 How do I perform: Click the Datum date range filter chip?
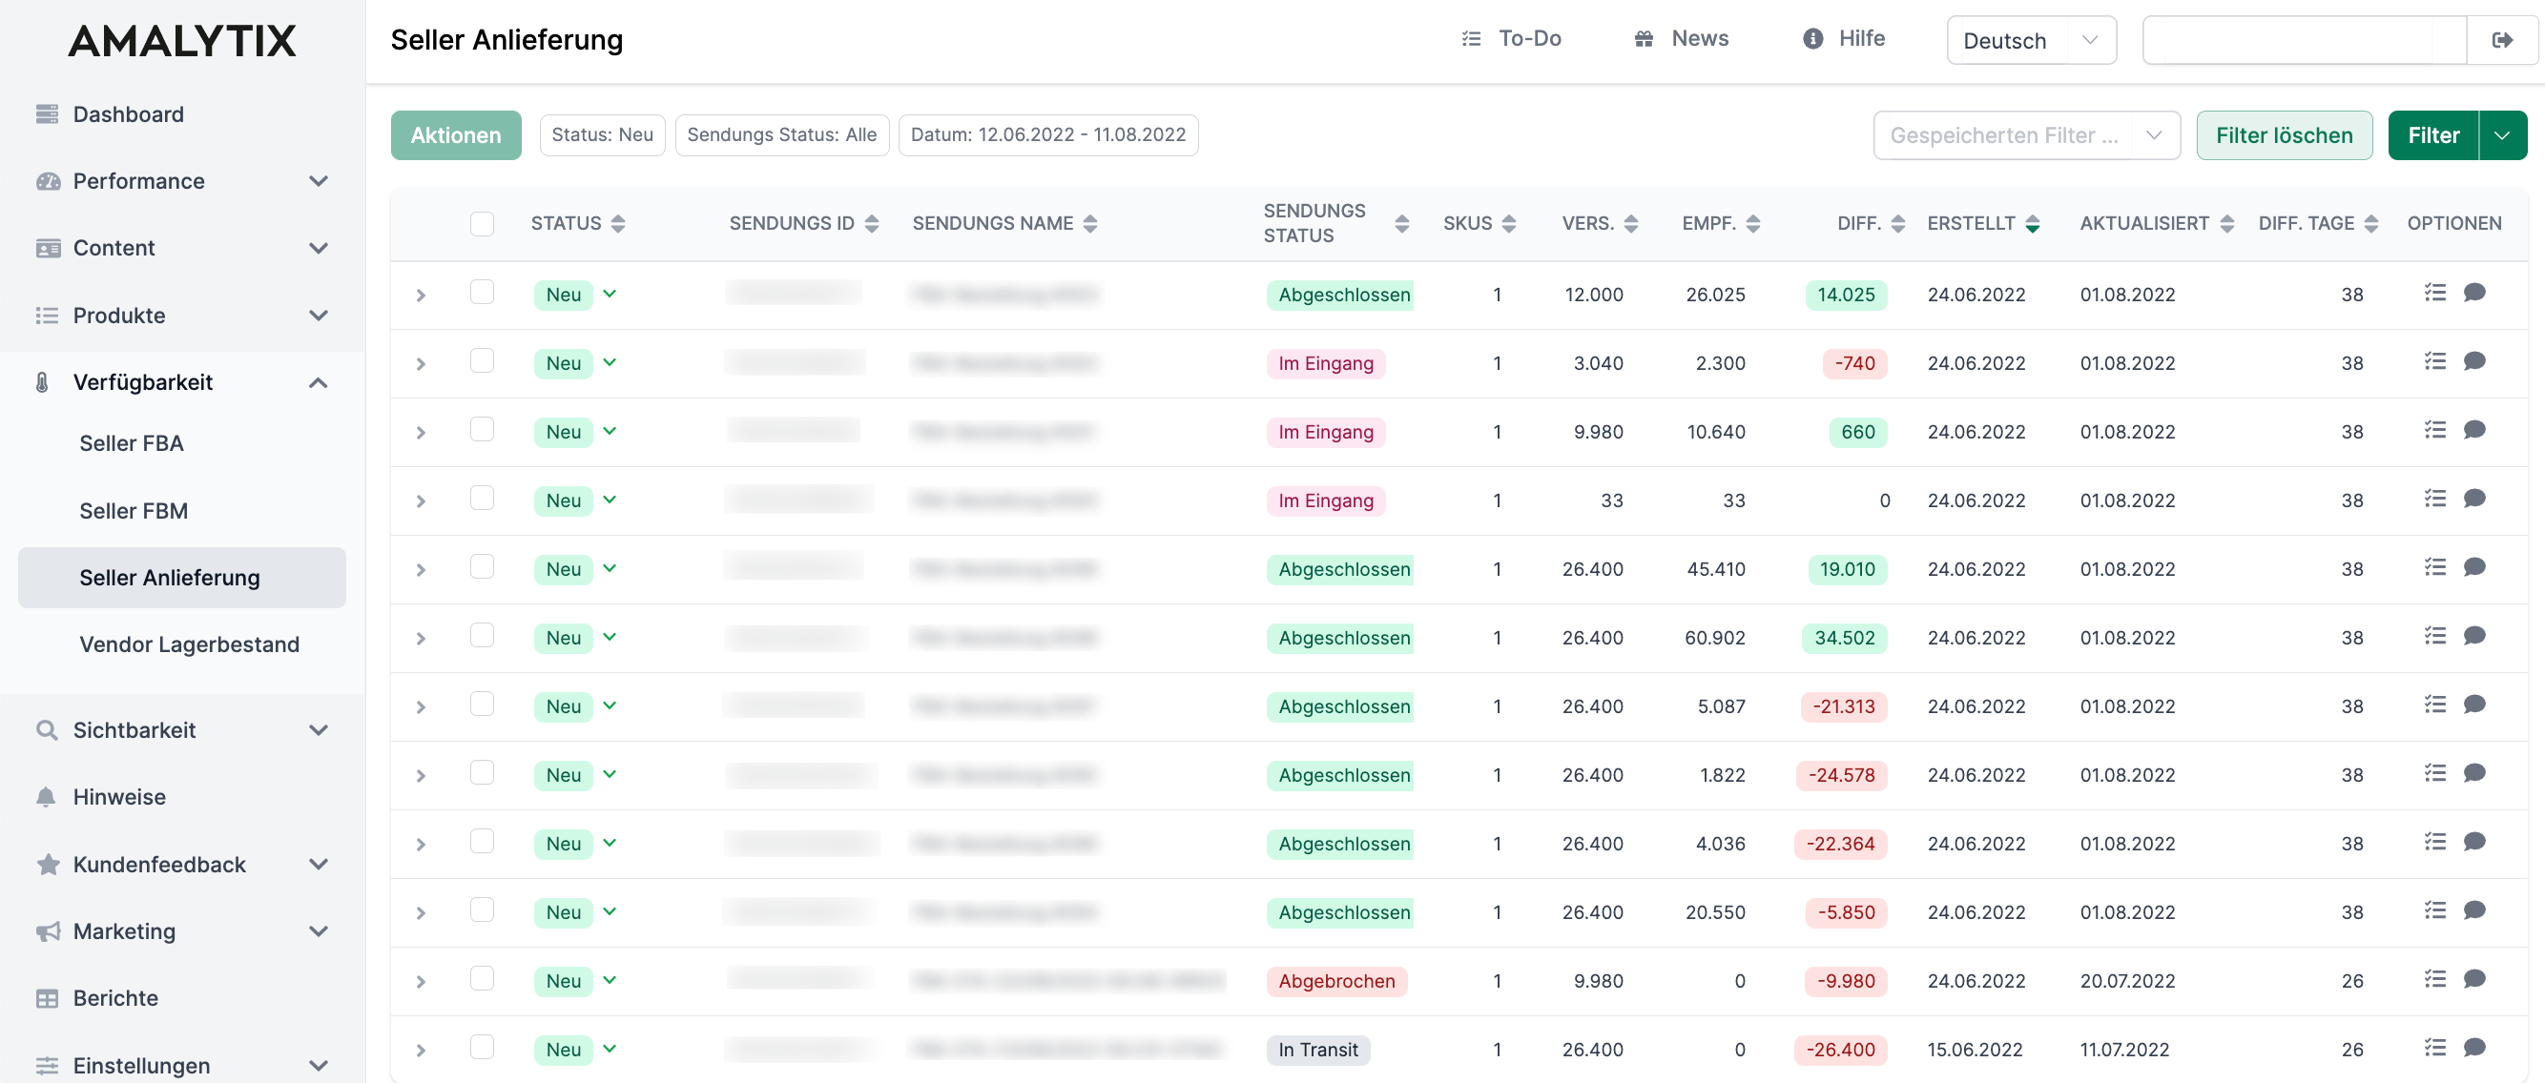pos(1047,134)
